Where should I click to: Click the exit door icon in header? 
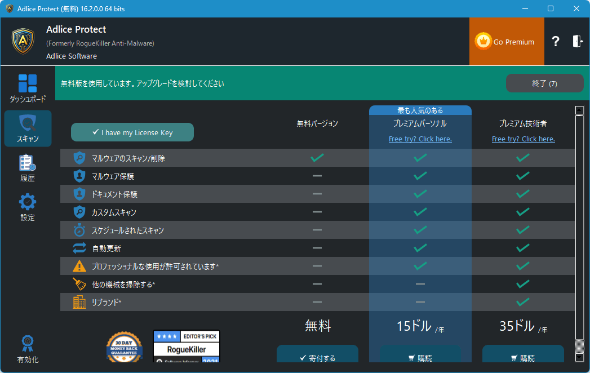(578, 41)
